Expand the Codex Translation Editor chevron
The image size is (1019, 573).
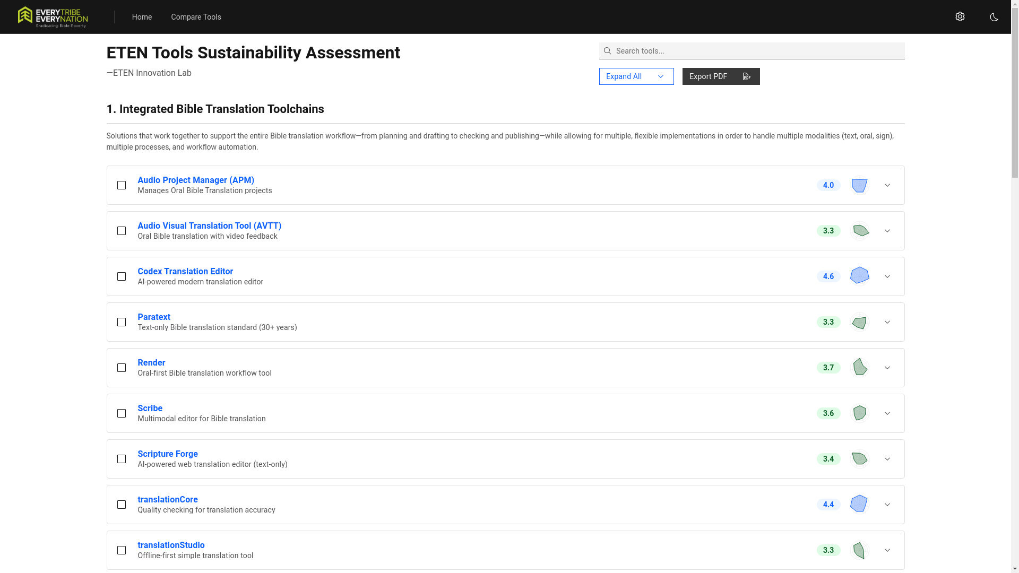[x=887, y=276]
